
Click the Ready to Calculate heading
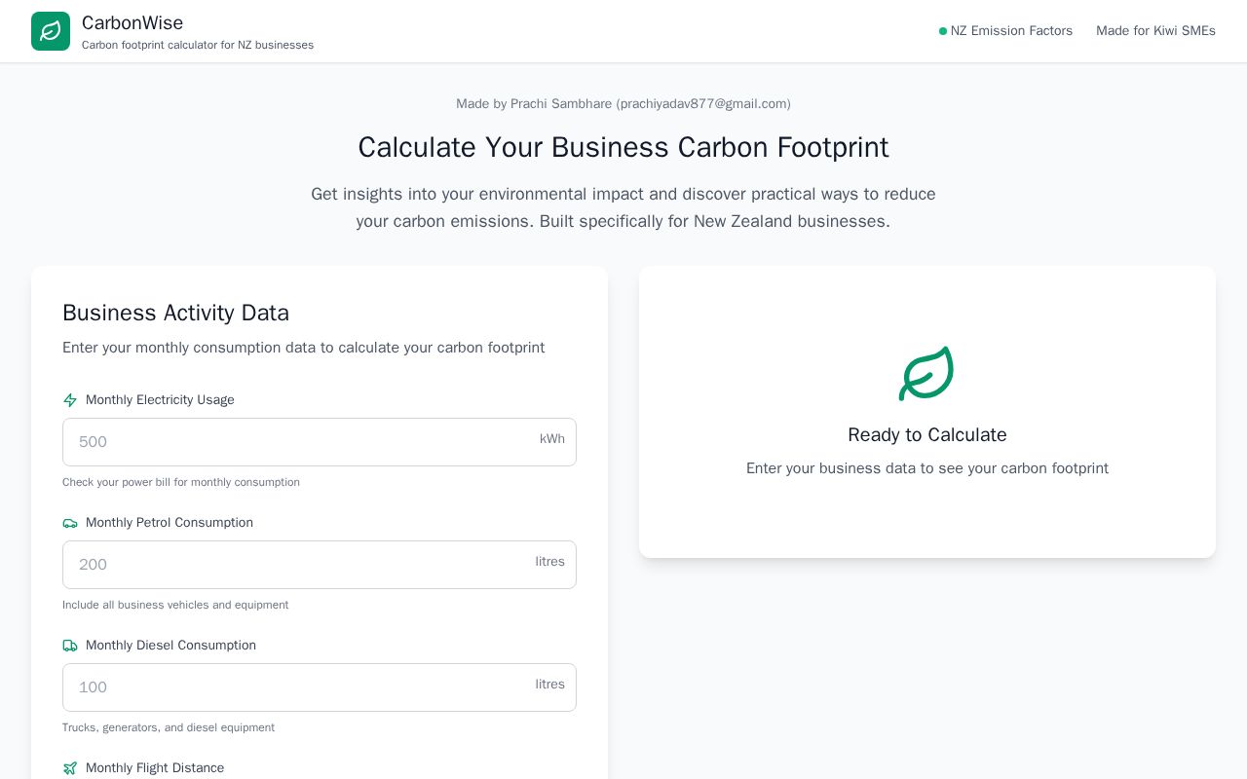click(x=927, y=435)
